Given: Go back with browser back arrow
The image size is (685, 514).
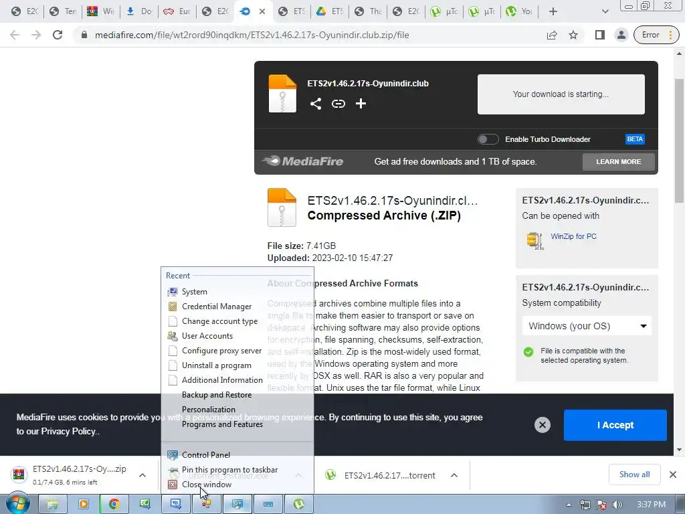Looking at the screenshot, I should [15, 35].
